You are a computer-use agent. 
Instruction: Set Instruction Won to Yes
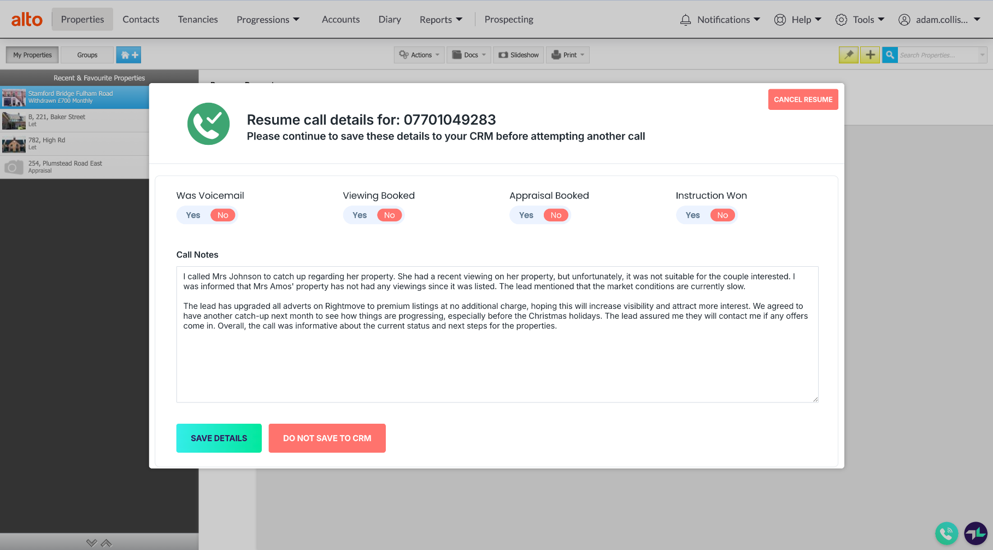pos(692,215)
